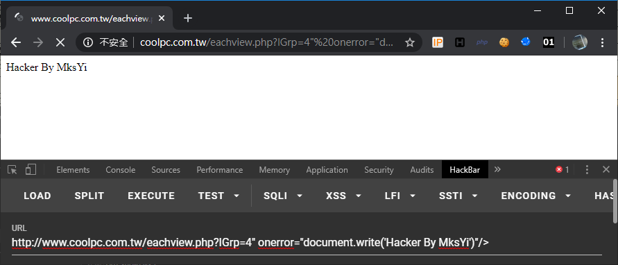Image resolution: width=618 pixels, height=265 pixels.
Task: Go back to the previous page
Action: click(x=16, y=42)
